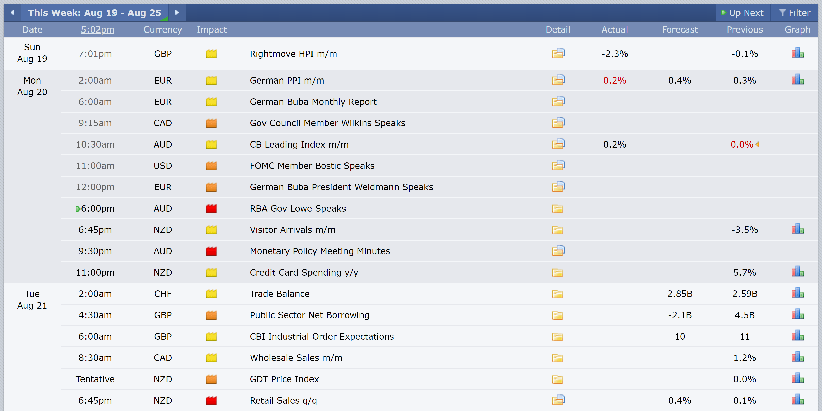Click yellow impact icon for Rightmove HPI m/m
Viewport: 822px width, 411px height.
click(x=211, y=54)
